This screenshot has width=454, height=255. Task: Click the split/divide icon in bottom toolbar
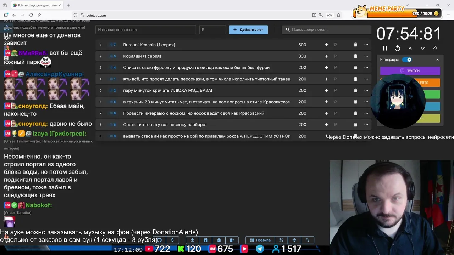tap(294, 240)
